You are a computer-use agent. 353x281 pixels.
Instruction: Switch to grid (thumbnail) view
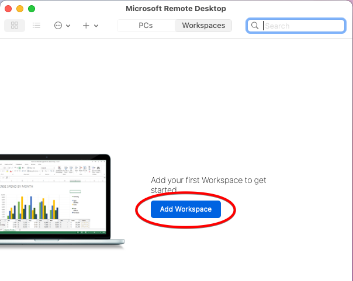[15, 26]
